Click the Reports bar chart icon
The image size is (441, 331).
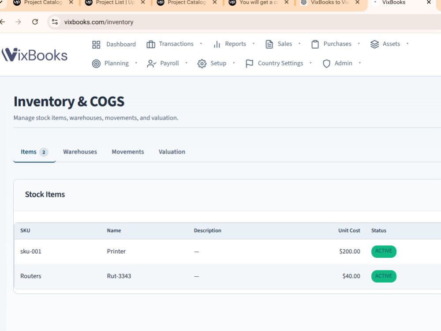(x=217, y=45)
